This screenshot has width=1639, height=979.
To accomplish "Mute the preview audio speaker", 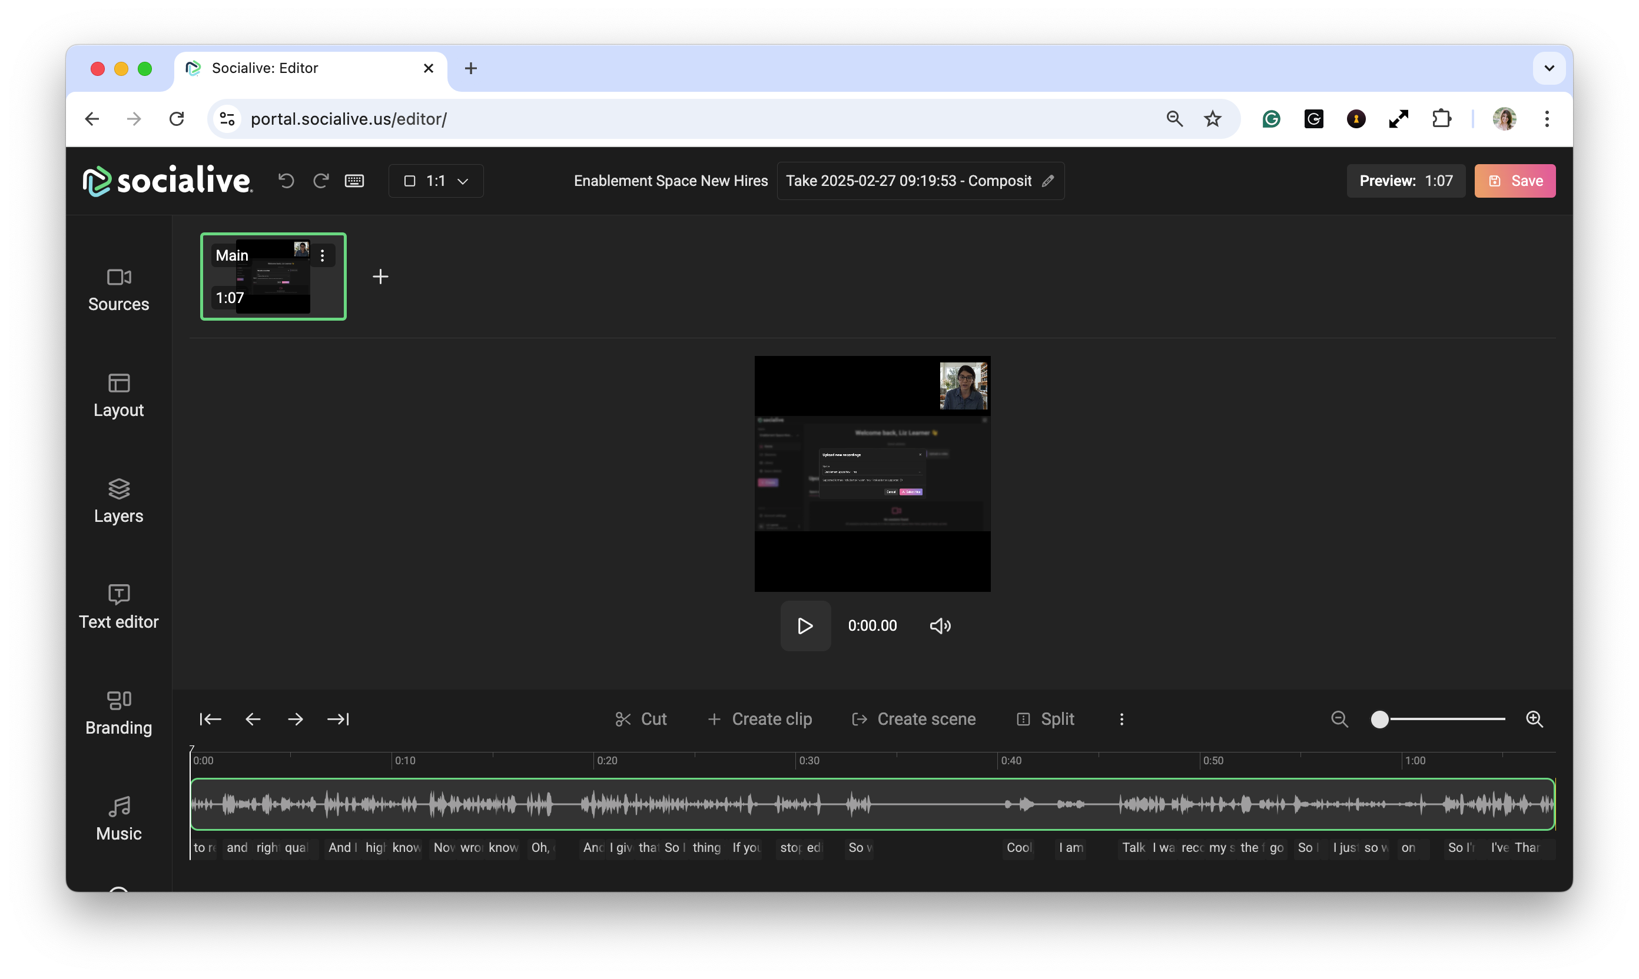I will tap(940, 625).
